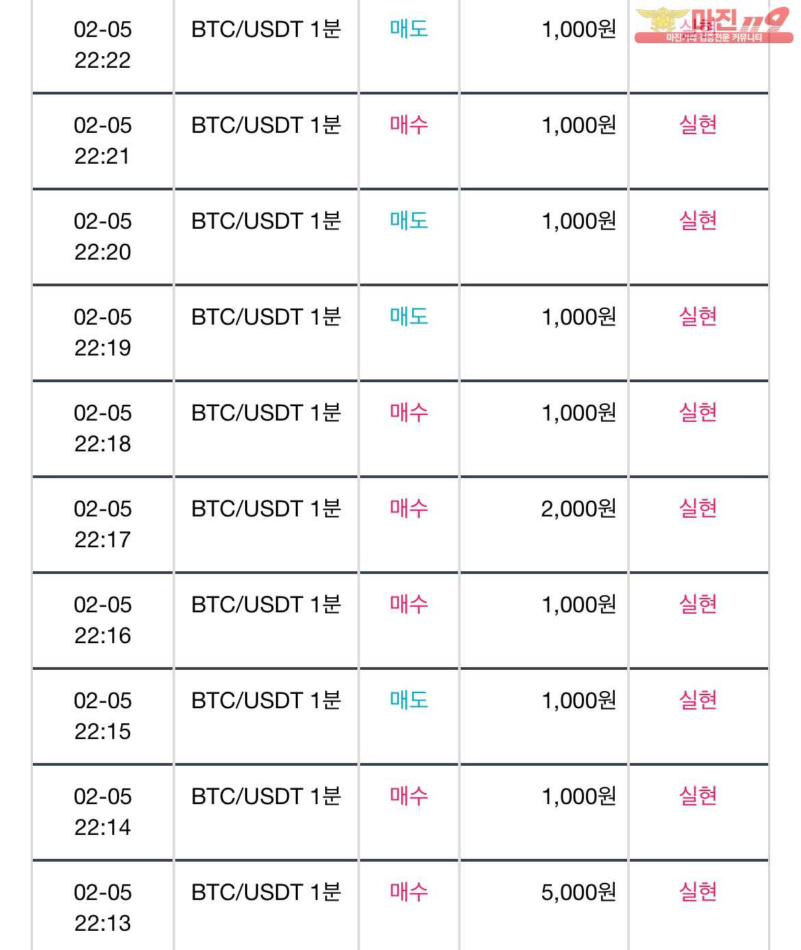Click BTC/USDT 1분 in the 22:16 row
801x950 pixels.
[266, 605]
